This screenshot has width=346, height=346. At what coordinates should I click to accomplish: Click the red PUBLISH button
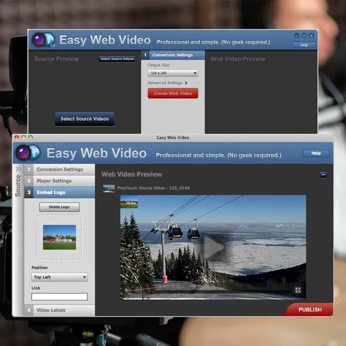(310, 310)
